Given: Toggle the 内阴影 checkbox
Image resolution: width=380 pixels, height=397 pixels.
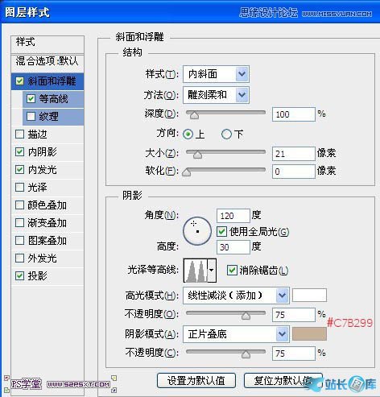Looking at the screenshot, I should [x=19, y=151].
